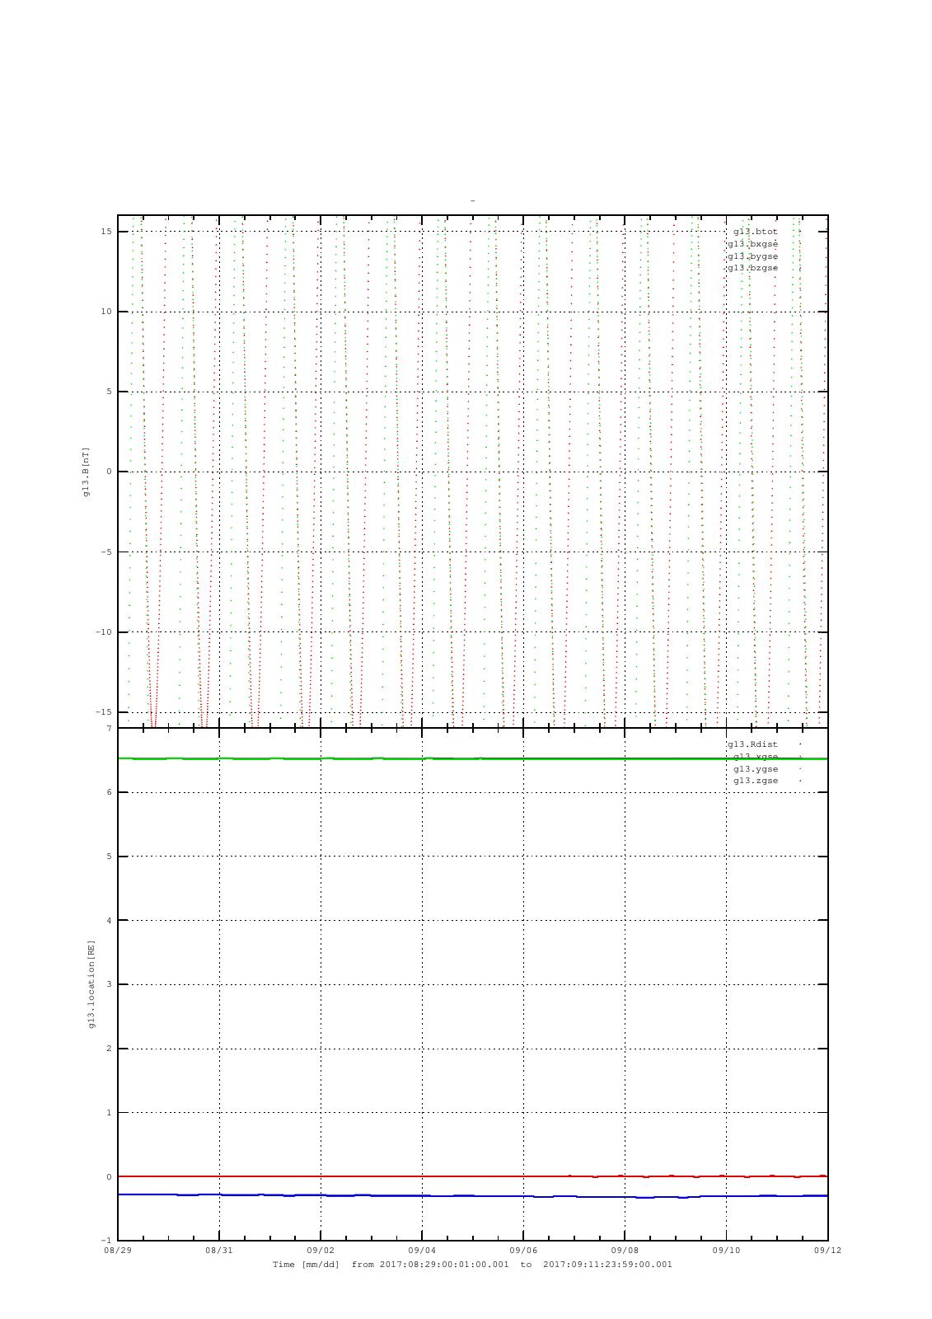The width and height of the screenshot is (932, 1319).
Task: Select the 09/04 date tick label
Action: [x=422, y=1251]
